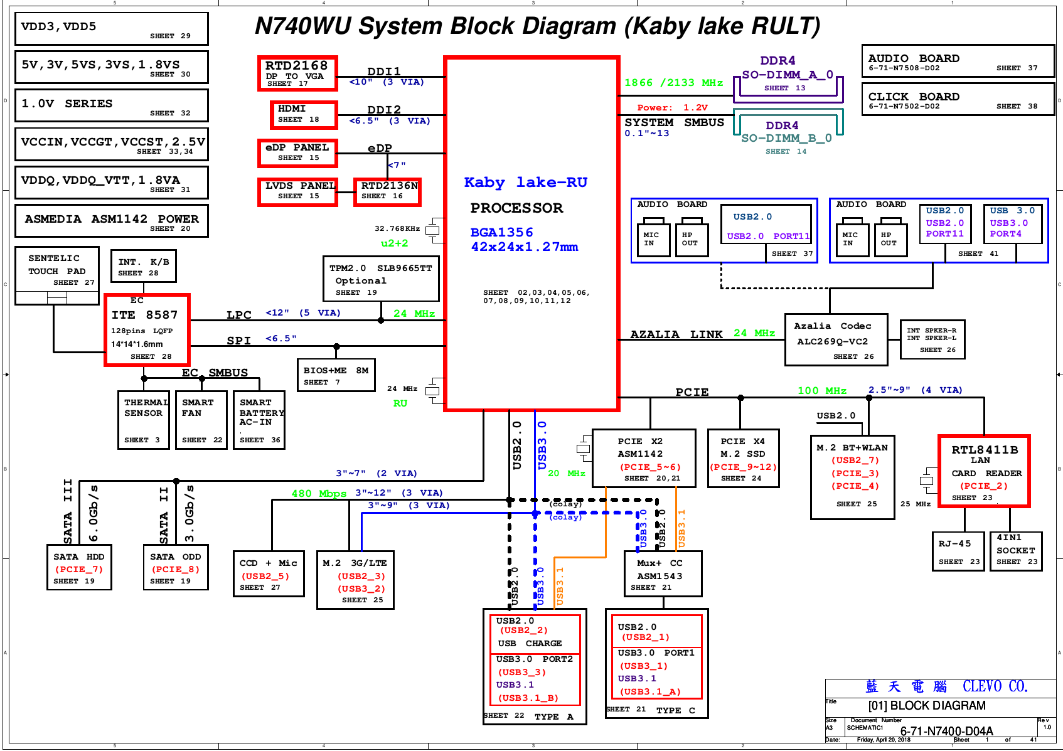This screenshot has height=751, width=1063.
Task: Select the PCIE X2 ASM1142 block
Action: [x=644, y=459]
